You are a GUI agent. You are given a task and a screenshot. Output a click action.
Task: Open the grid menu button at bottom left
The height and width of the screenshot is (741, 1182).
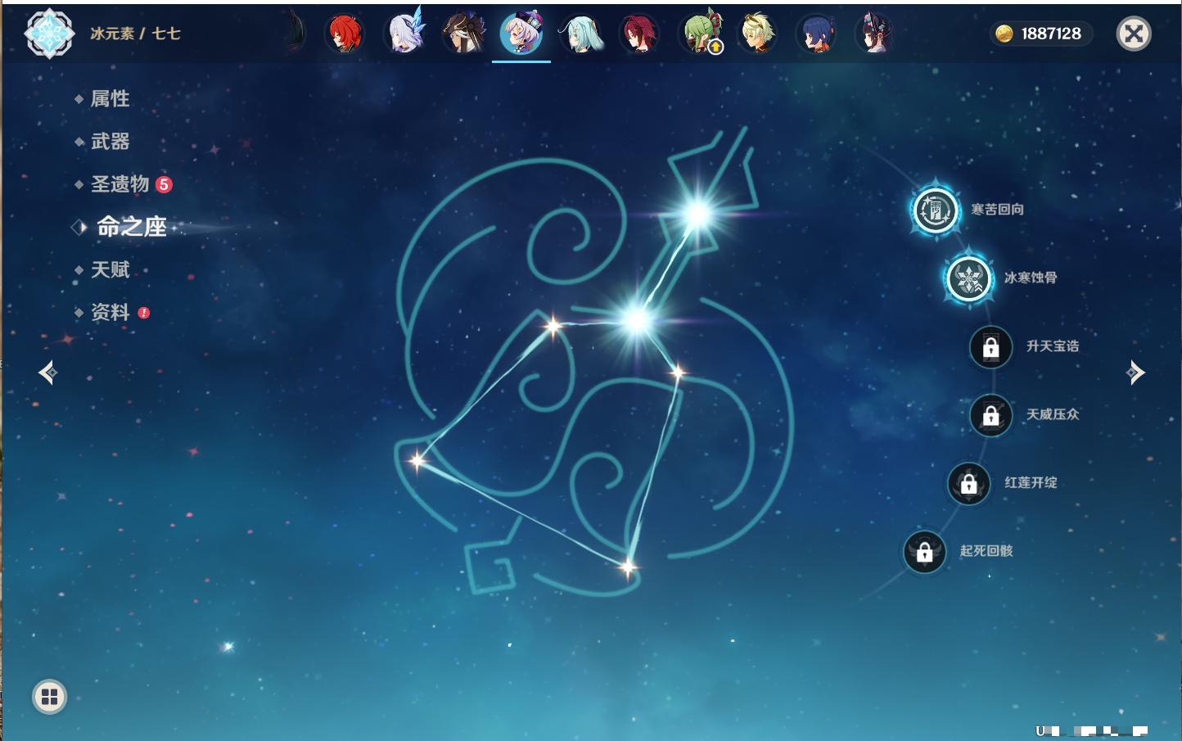point(49,697)
